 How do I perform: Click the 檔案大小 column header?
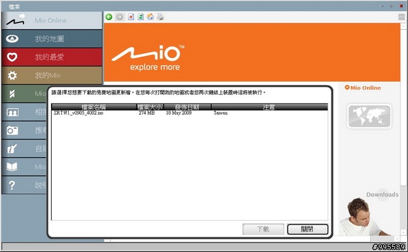(x=150, y=107)
